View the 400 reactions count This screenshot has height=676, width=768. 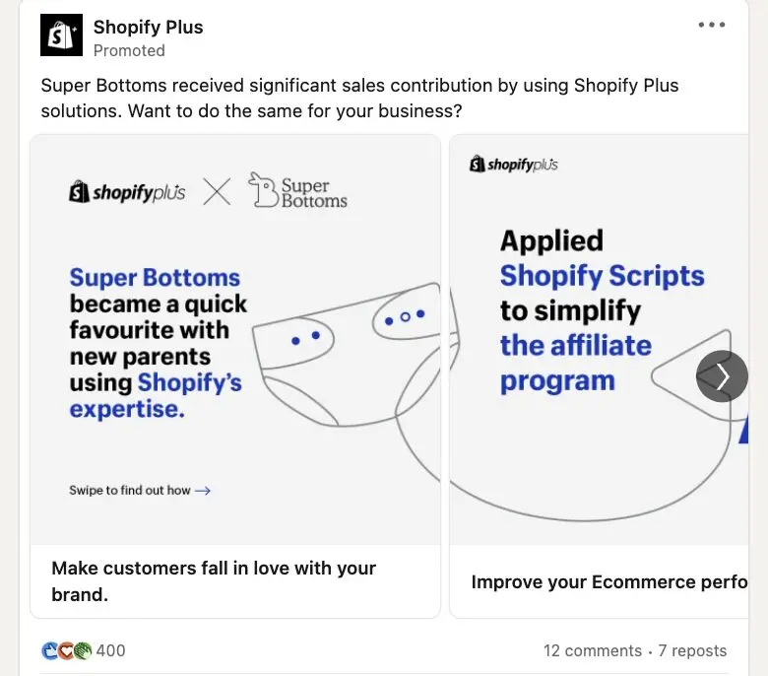(111, 650)
